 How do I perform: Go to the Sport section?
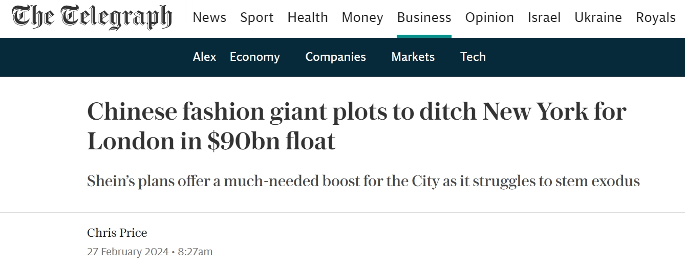coord(256,17)
